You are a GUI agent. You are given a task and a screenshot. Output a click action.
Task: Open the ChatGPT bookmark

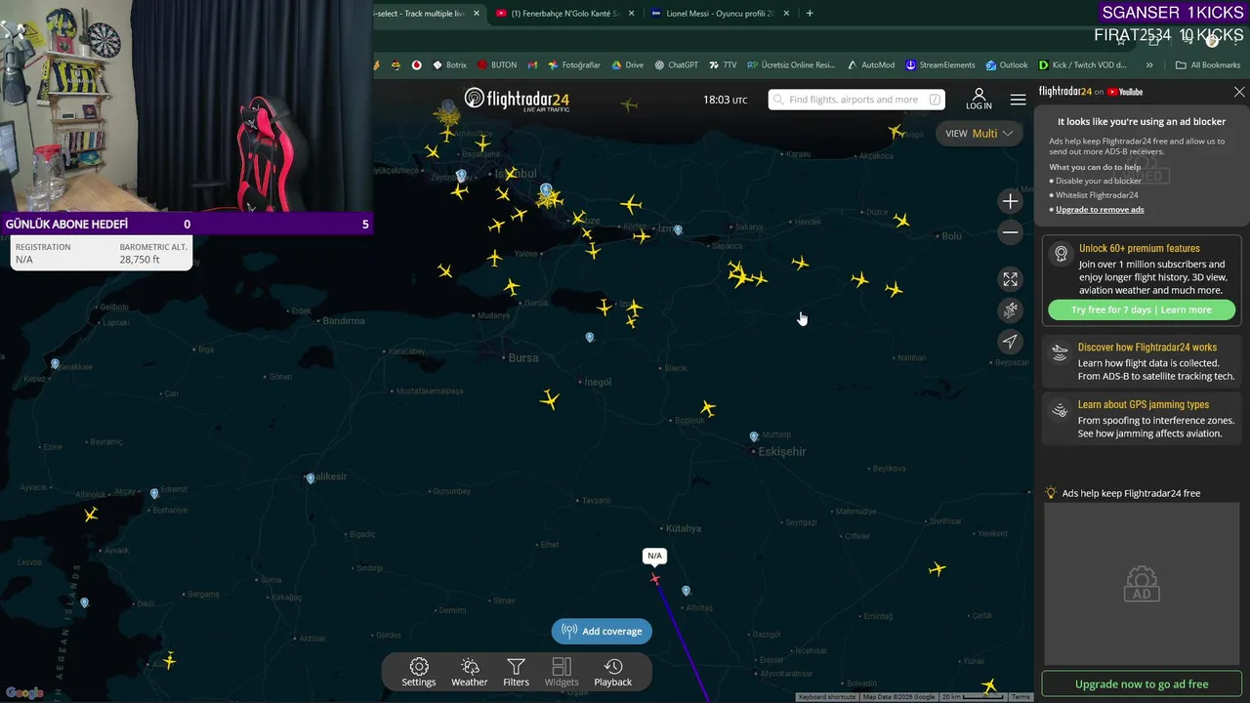click(676, 65)
